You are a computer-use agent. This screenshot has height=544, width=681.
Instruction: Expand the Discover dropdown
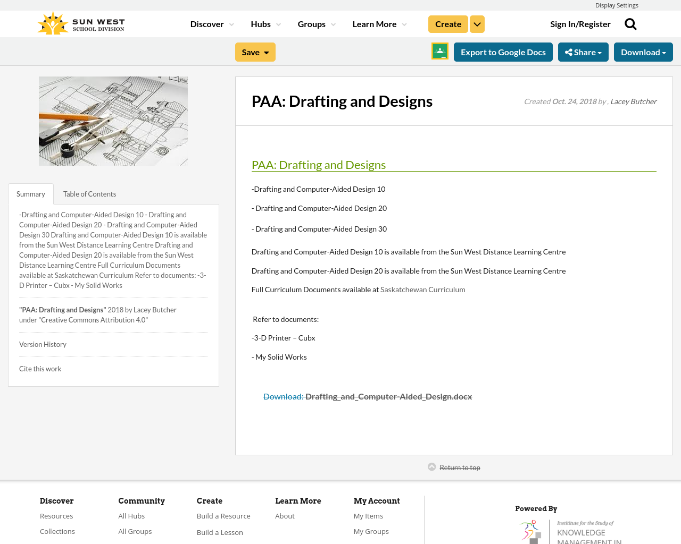[211, 23]
